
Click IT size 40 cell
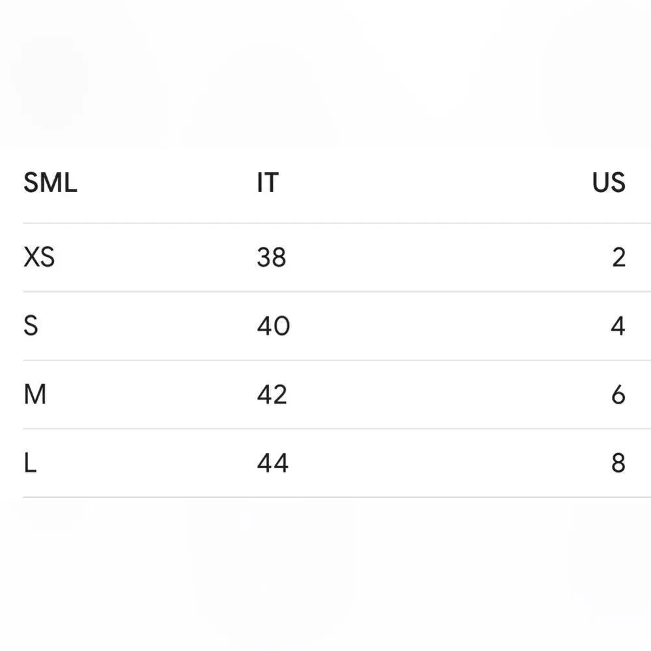point(273,326)
